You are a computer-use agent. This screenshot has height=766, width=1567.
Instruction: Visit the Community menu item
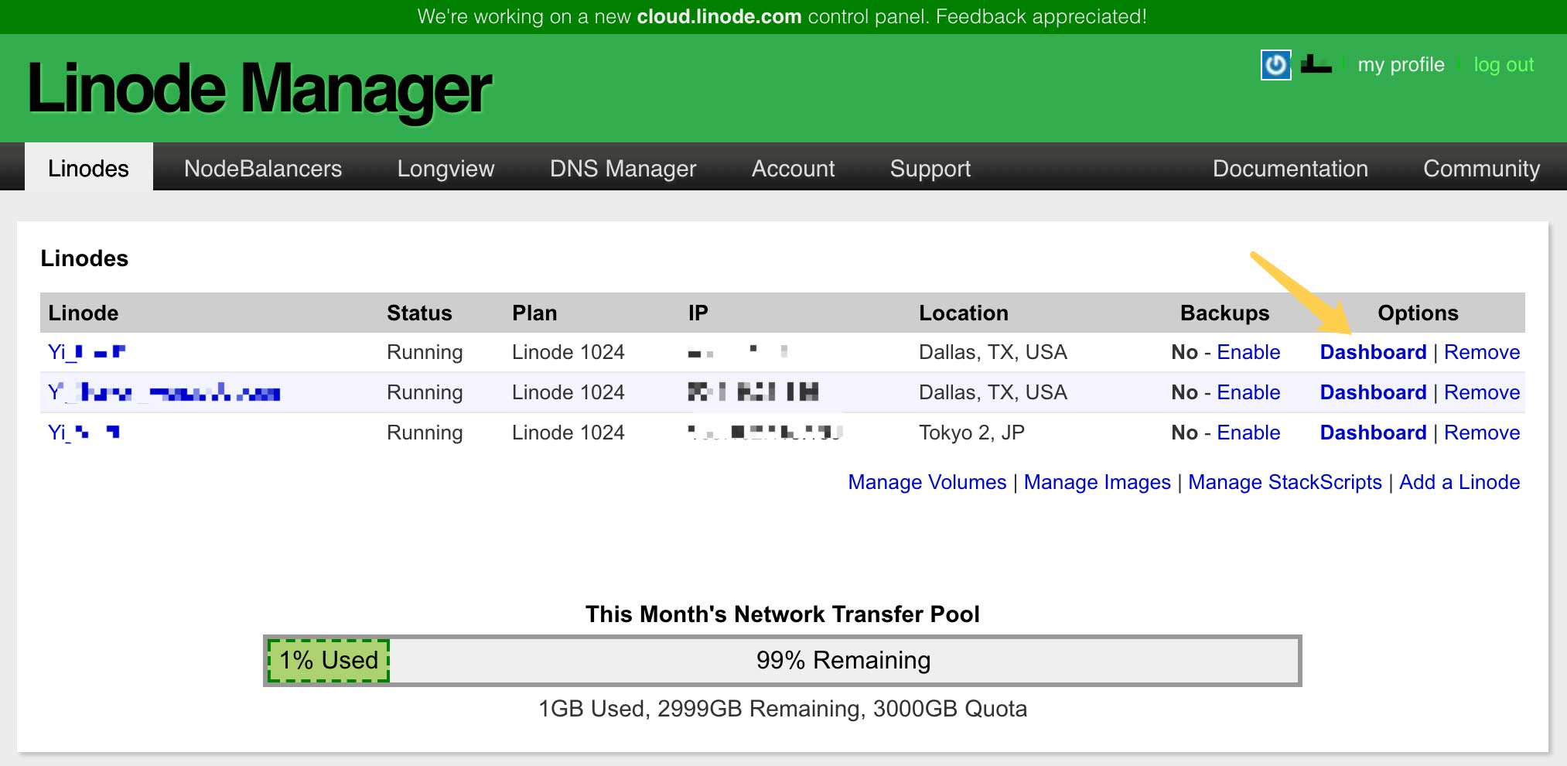coord(1481,168)
